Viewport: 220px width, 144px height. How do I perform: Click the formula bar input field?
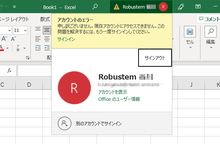(35, 70)
